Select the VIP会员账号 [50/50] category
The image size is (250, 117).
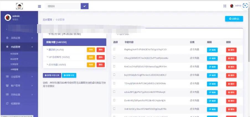[x=58, y=57]
